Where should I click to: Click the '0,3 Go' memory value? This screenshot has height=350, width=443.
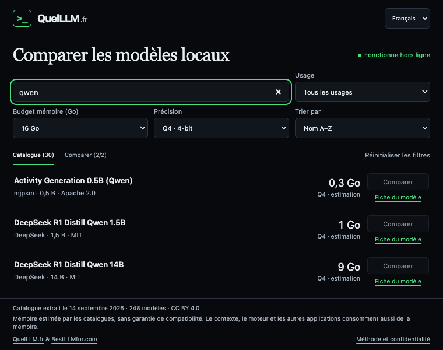coord(344,183)
